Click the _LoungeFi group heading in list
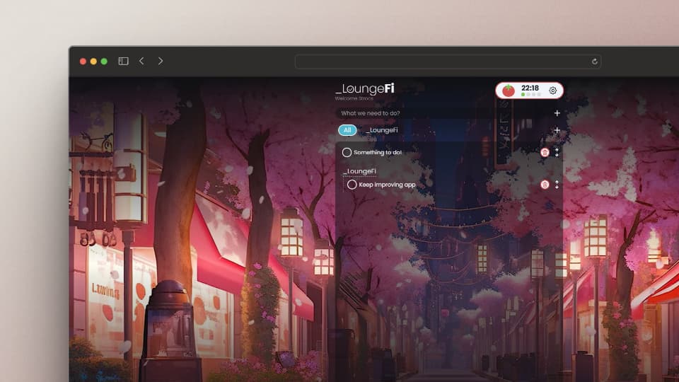The image size is (679, 382). tap(359, 171)
